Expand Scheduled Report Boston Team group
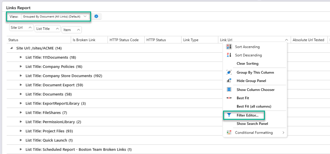This screenshot has width=330, height=154. coord(21,149)
